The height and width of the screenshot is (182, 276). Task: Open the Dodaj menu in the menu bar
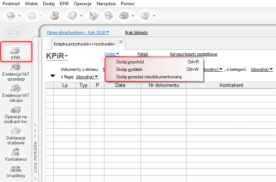click(x=48, y=3)
